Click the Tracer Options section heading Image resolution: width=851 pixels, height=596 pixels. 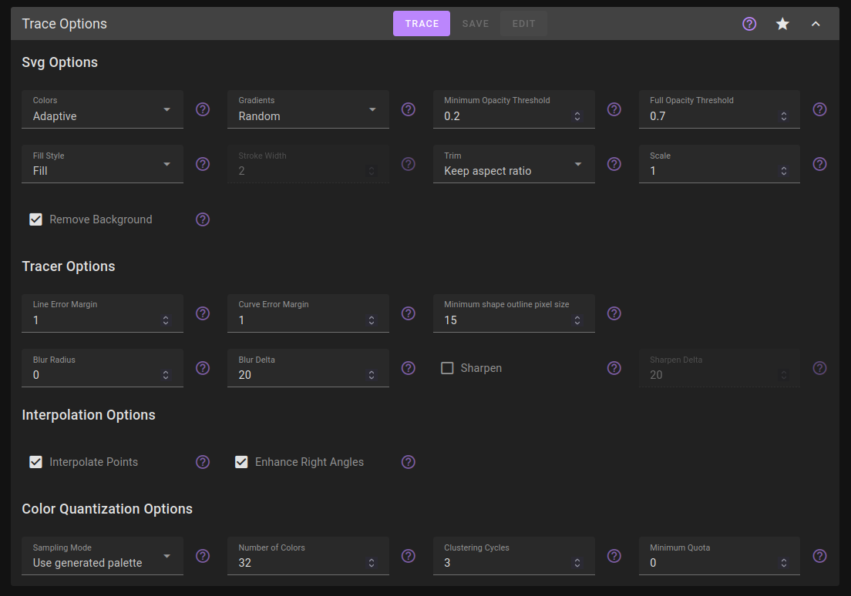pyautogui.click(x=69, y=266)
